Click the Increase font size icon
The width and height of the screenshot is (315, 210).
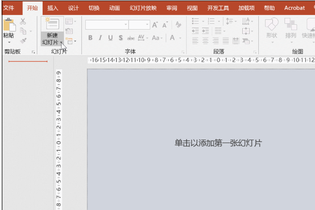pyautogui.click(x=155, y=25)
